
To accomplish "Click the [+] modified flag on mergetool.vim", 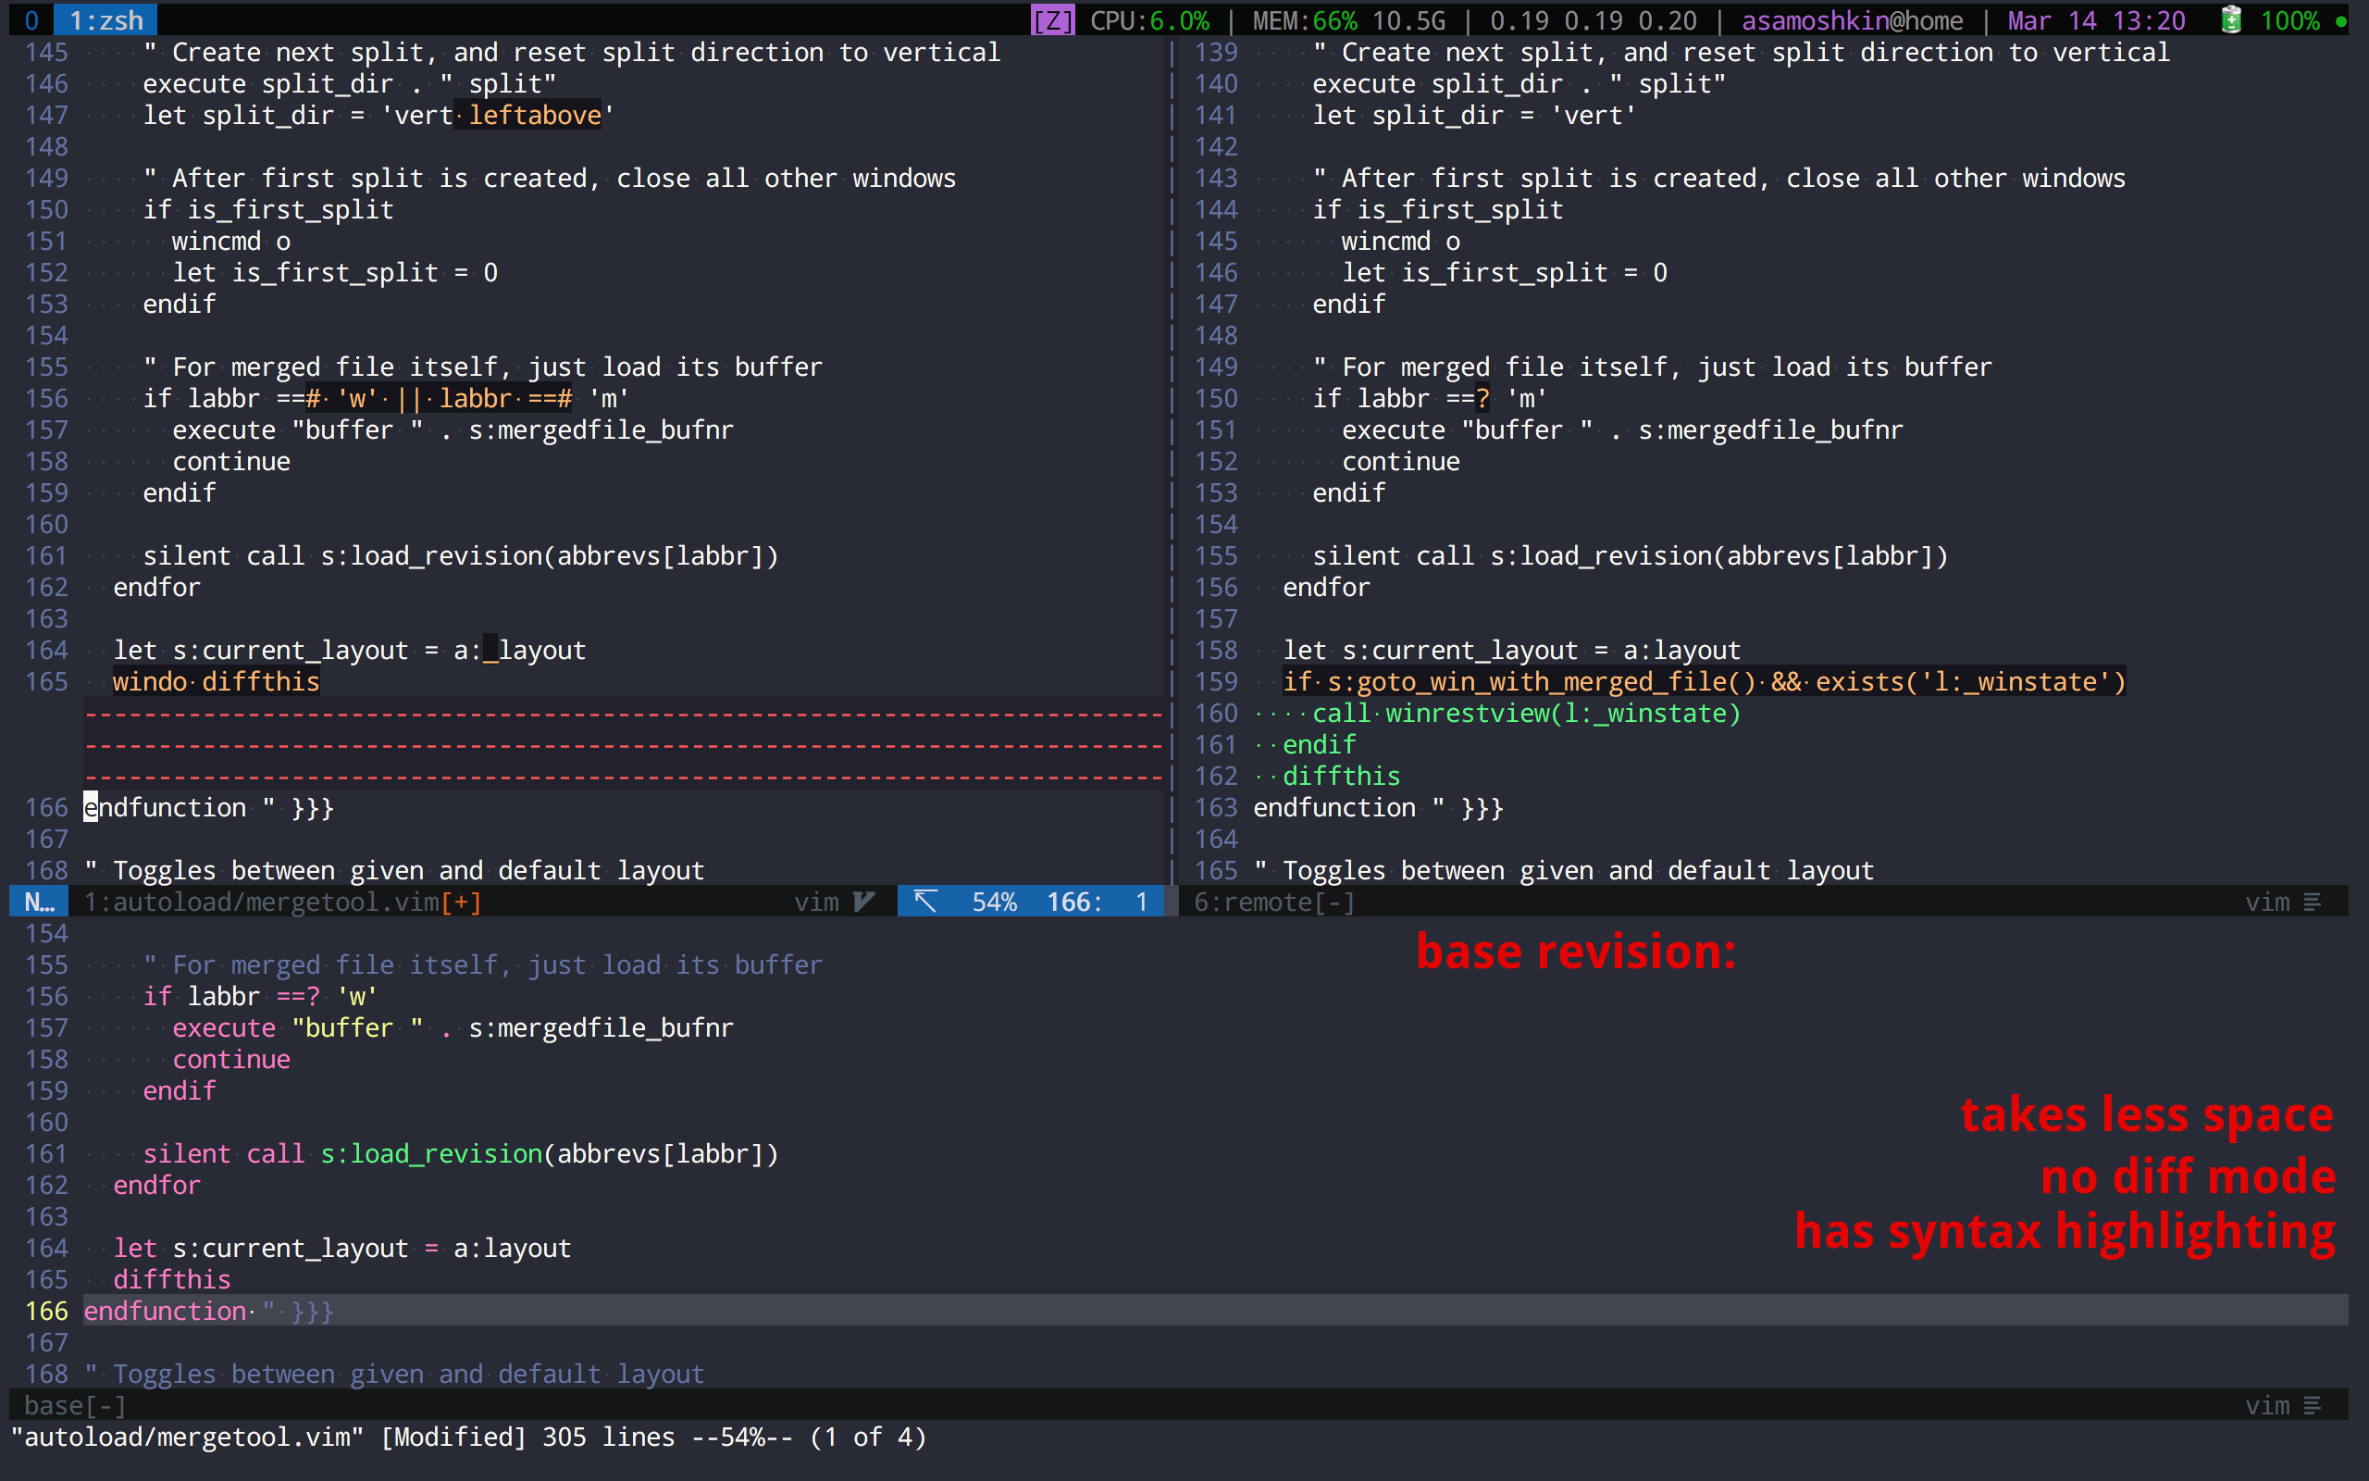I will (461, 902).
